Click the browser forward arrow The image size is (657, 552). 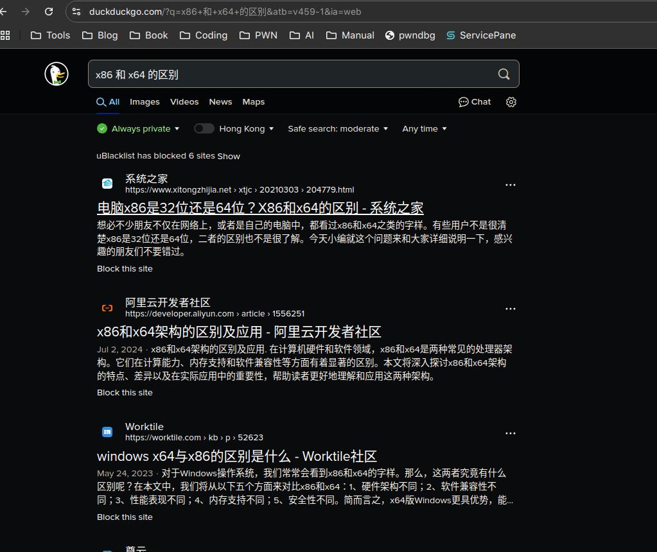(26, 12)
